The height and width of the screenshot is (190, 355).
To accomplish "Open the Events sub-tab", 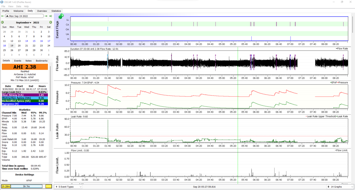I will point(18,61).
